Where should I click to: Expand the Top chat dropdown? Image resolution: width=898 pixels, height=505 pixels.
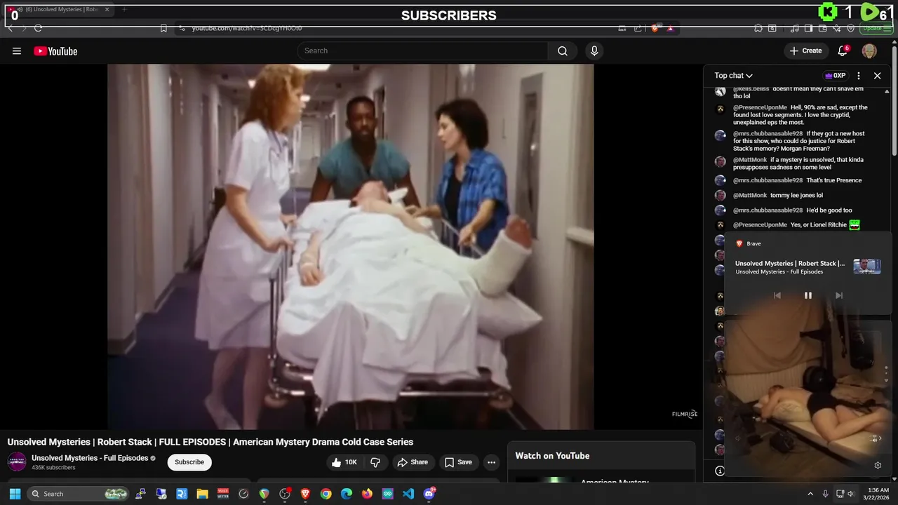click(x=734, y=76)
